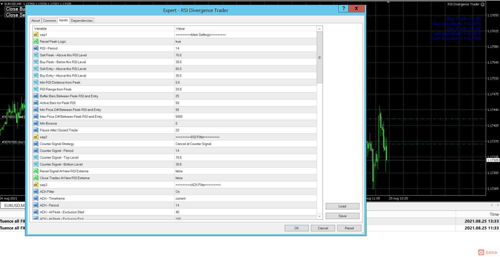Click the inputs list vertical scrollbar thumb
Image resolution: width=500 pixels, height=257 pixels.
pyautogui.click(x=320, y=58)
